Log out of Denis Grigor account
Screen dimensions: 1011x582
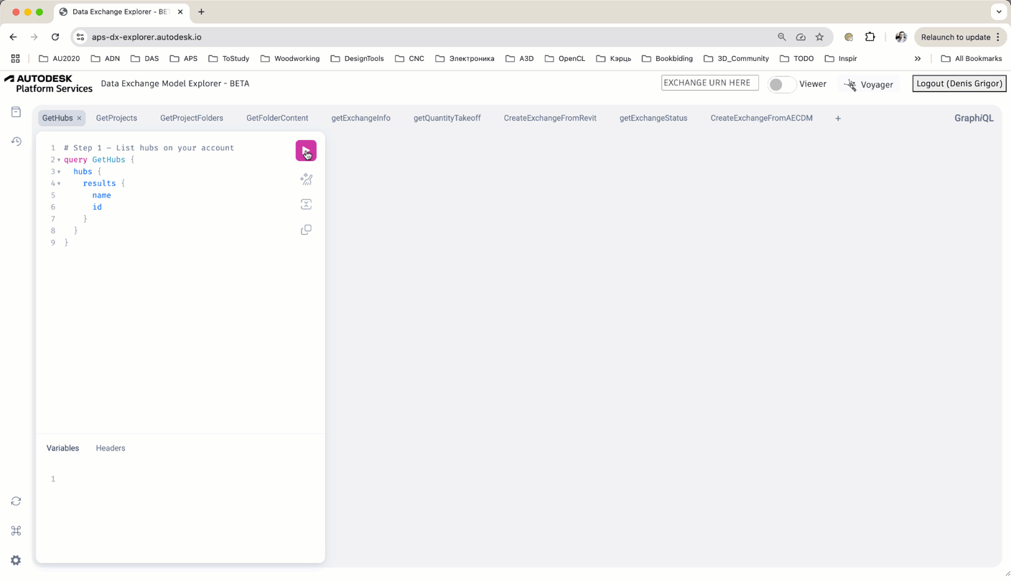click(x=959, y=83)
